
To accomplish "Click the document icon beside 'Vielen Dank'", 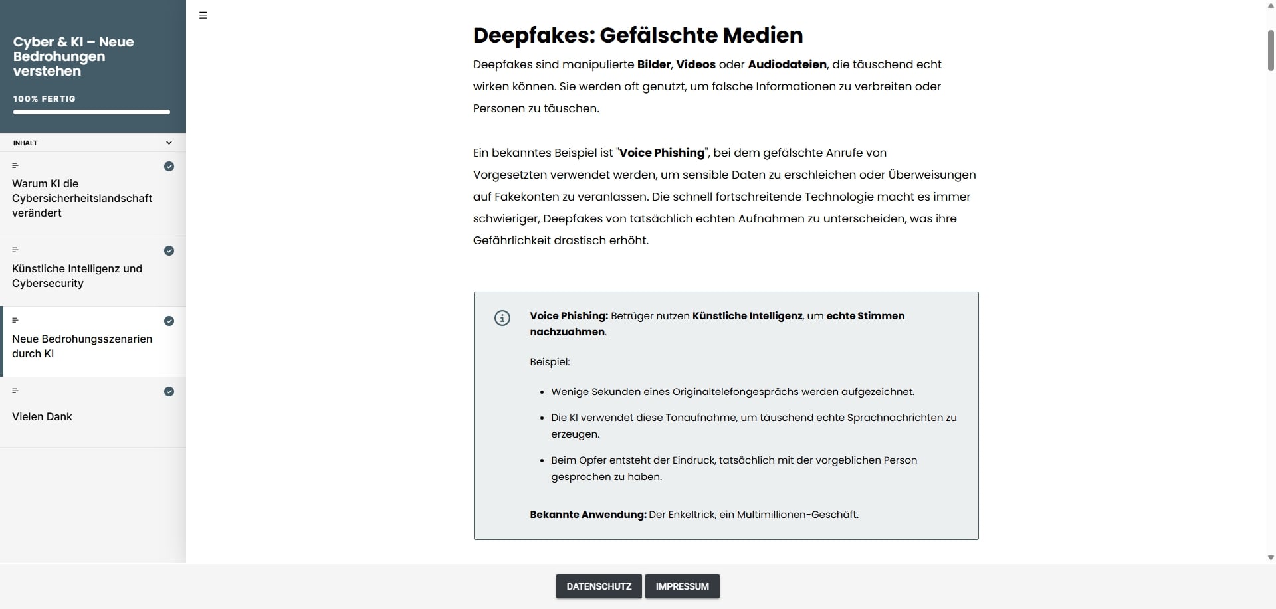I will pyautogui.click(x=15, y=390).
